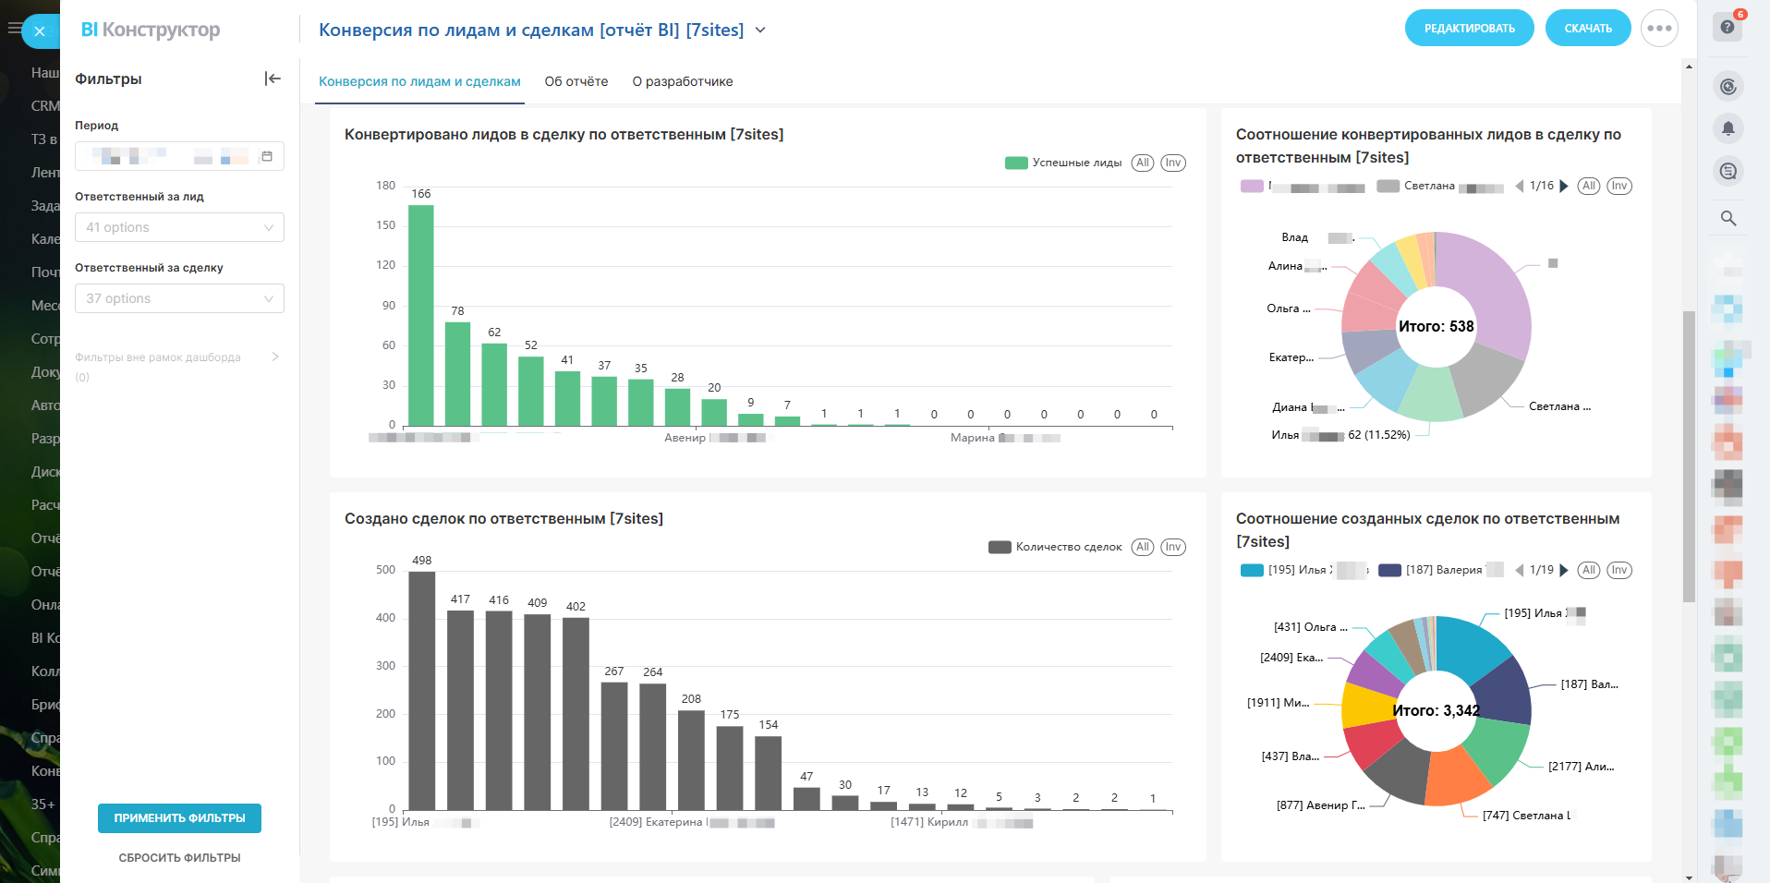Click the СКАЧАТЬ download button
The width and height of the screenshot is (1770, 883).
click(1587, 29)
